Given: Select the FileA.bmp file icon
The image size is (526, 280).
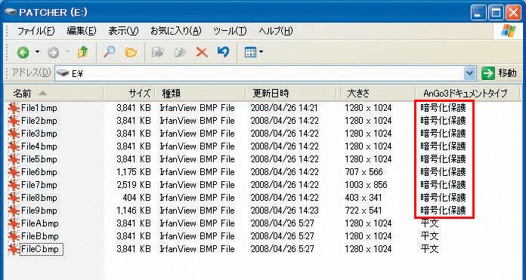Looking at the screenshot, I should pos(14,223).
